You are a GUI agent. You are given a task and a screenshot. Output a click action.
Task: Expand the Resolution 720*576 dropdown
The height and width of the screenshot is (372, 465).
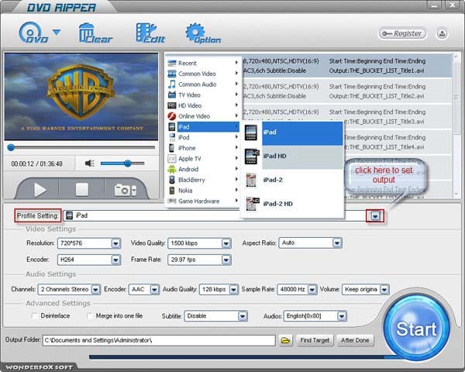point(115,243)
